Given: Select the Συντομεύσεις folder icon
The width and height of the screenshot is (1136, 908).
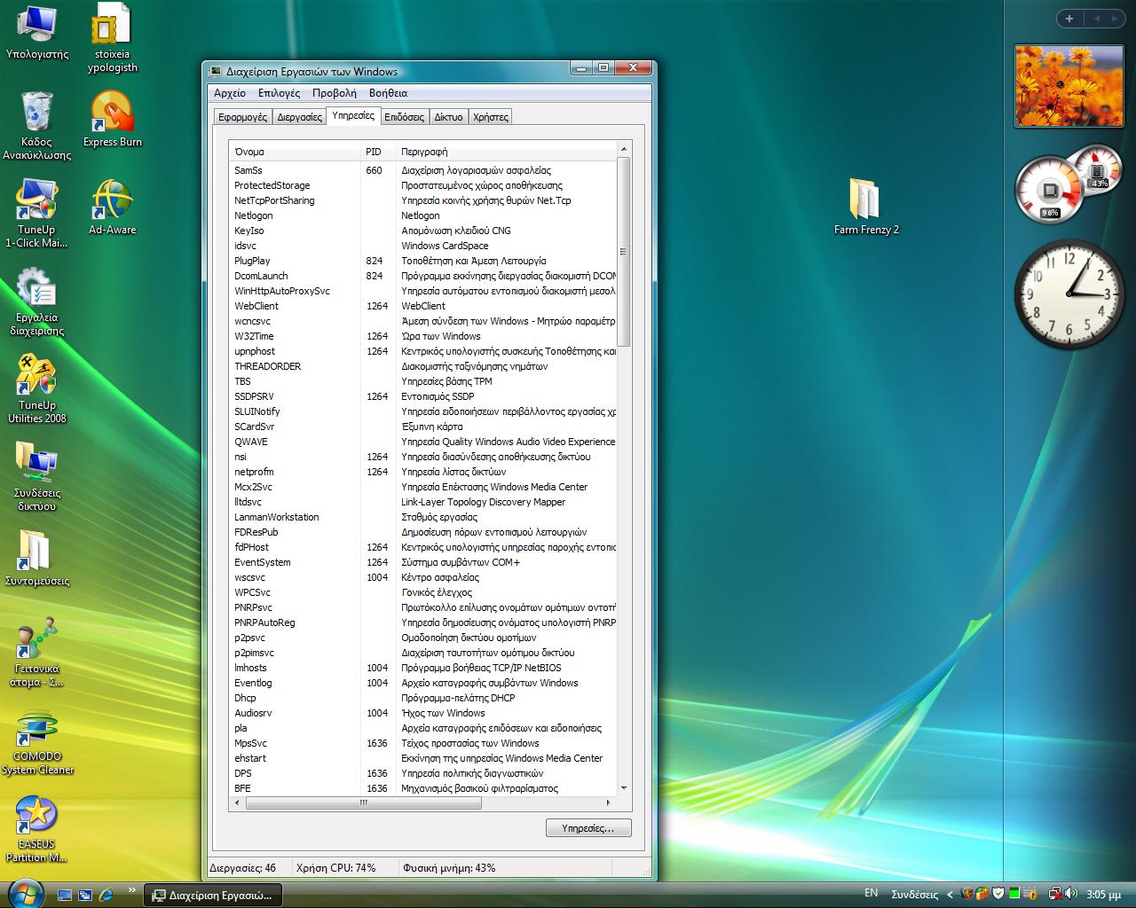Looking at the screenshot, I should [x=36, y=559].
